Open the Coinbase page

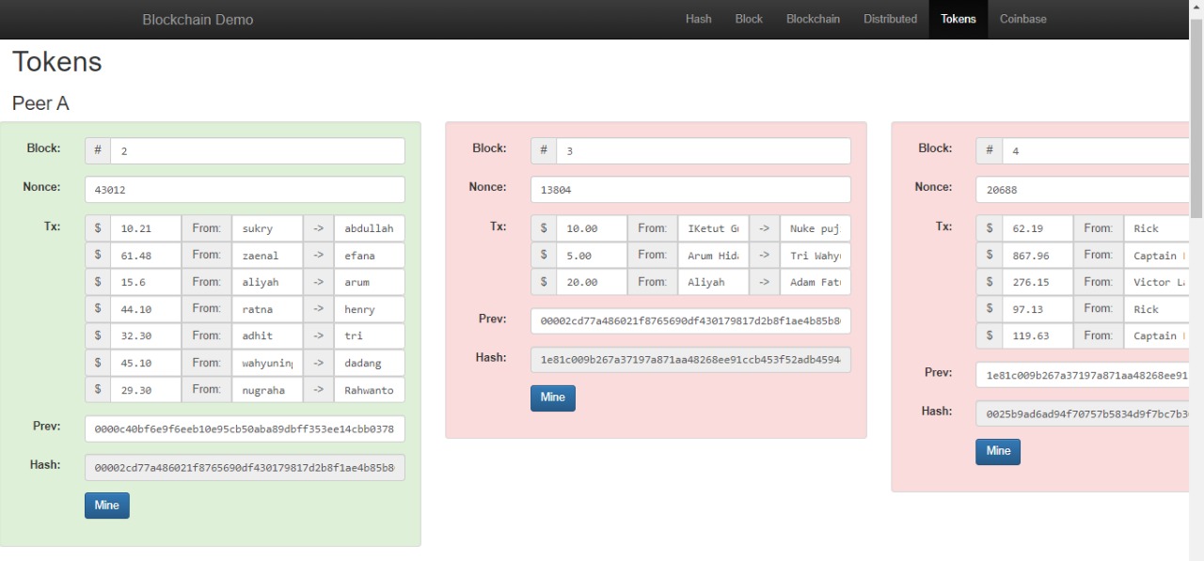1022,19
